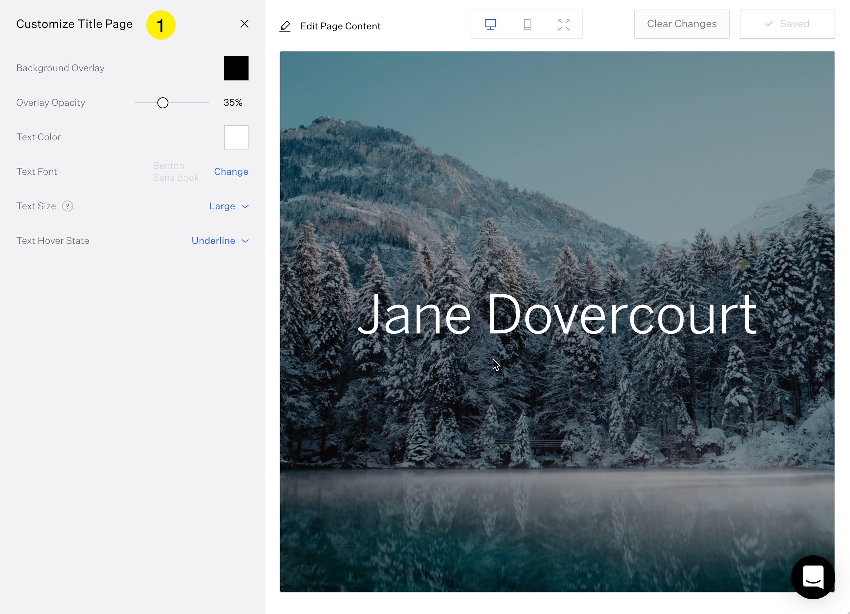850x614 pixels.
Task: Click the Saved button
Action: pyautogui.click(x=787, y=24)
